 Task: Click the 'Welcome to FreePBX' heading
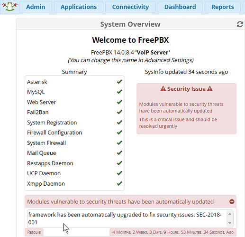point(130,40)
